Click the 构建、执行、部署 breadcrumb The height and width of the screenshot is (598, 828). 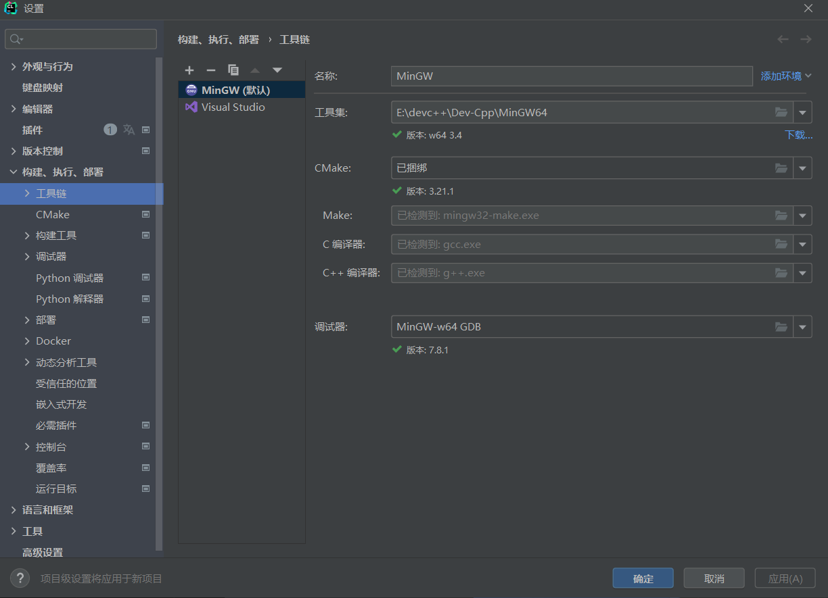coord(218,40)
